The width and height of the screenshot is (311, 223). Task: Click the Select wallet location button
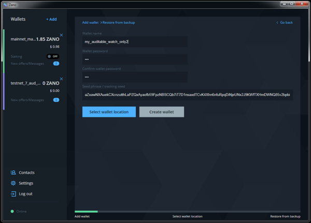109,112
